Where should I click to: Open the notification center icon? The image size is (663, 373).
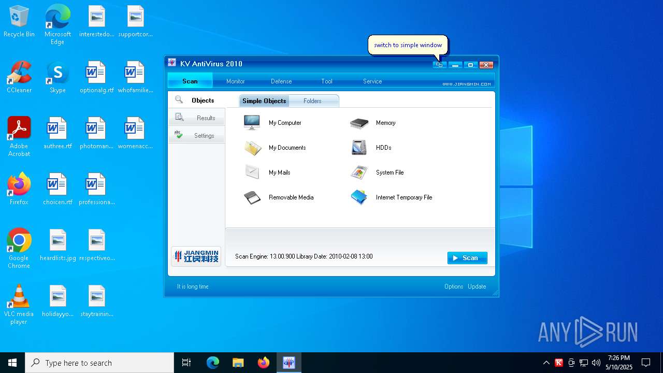(646, 363)
